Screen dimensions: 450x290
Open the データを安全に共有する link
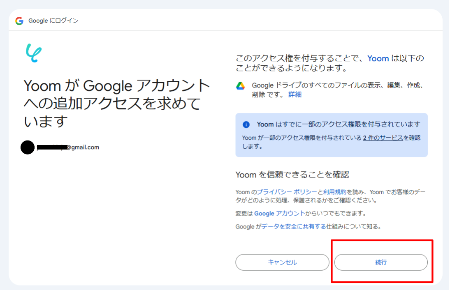pos(294,226)
